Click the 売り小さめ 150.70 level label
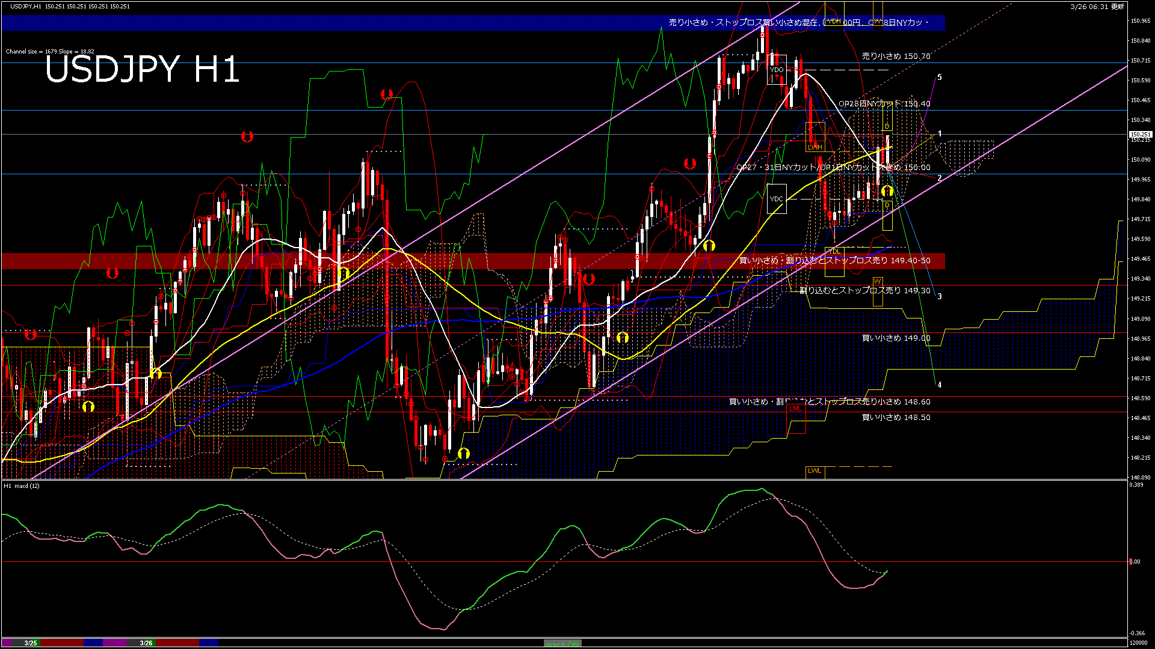 [x=896, y=56]
